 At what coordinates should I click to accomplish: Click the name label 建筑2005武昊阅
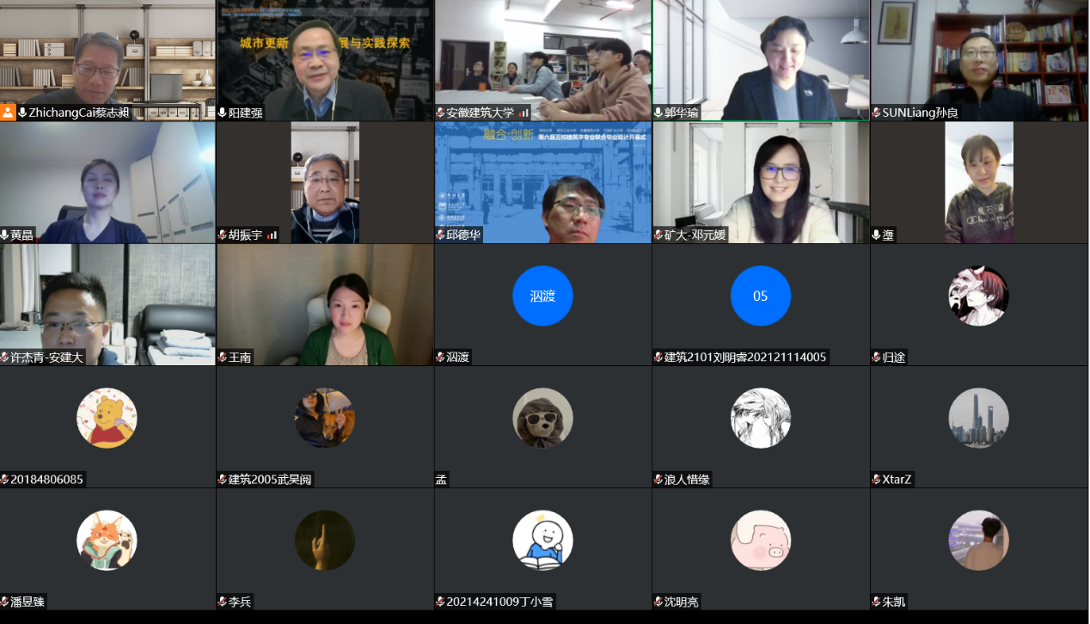point(269,479)
